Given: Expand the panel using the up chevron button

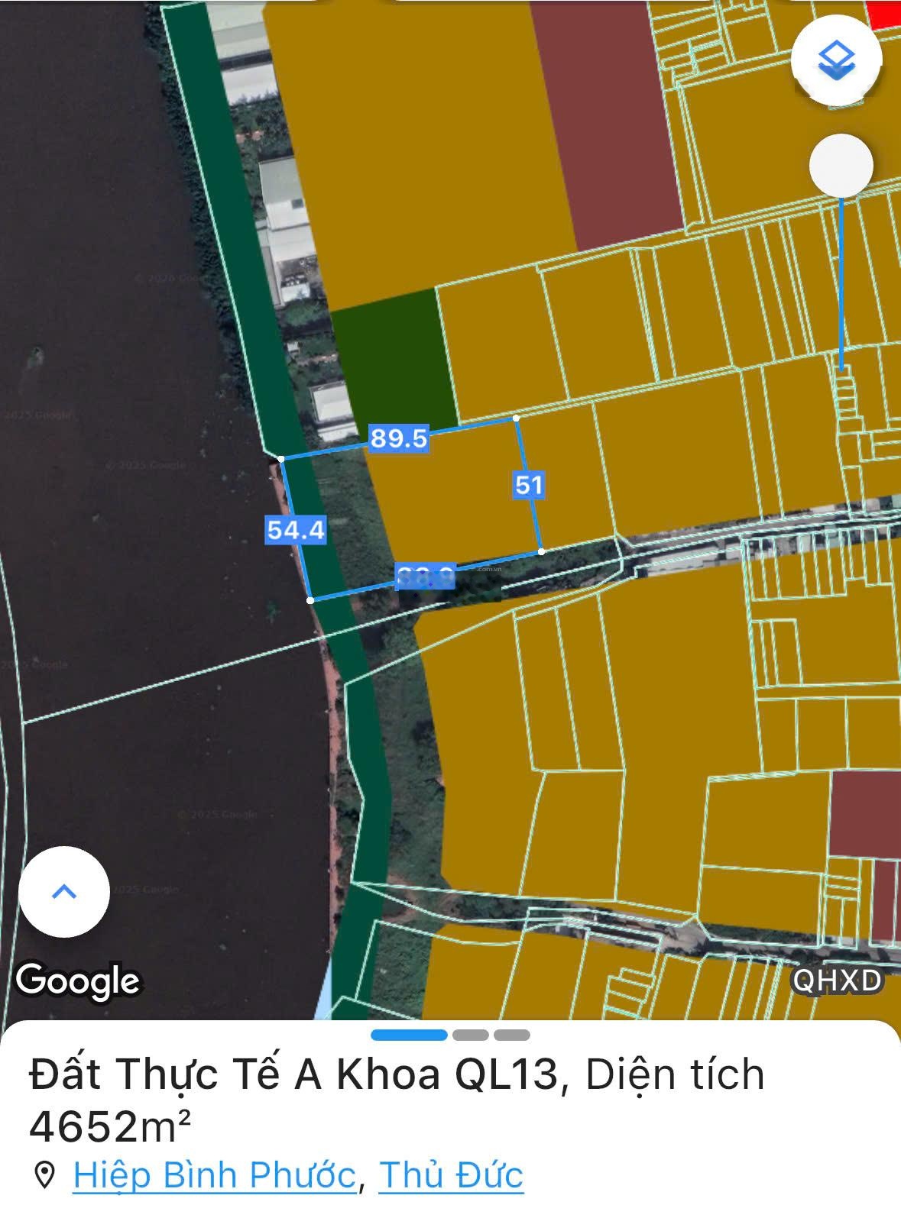Looking at the screenshot, I should tap(64, 891).
